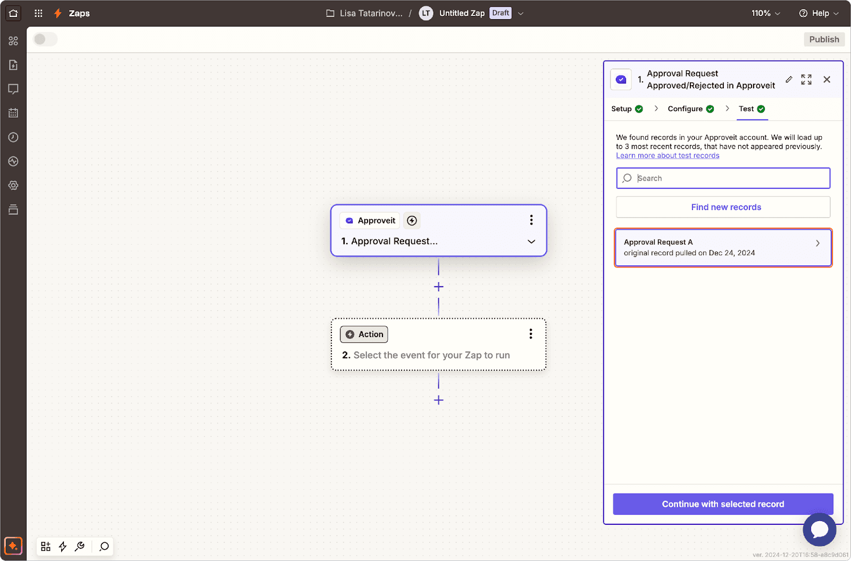The height and width of the screenshot is (561, 851).
Task: Click the Action app chooser button
Action: click(364, 334)
